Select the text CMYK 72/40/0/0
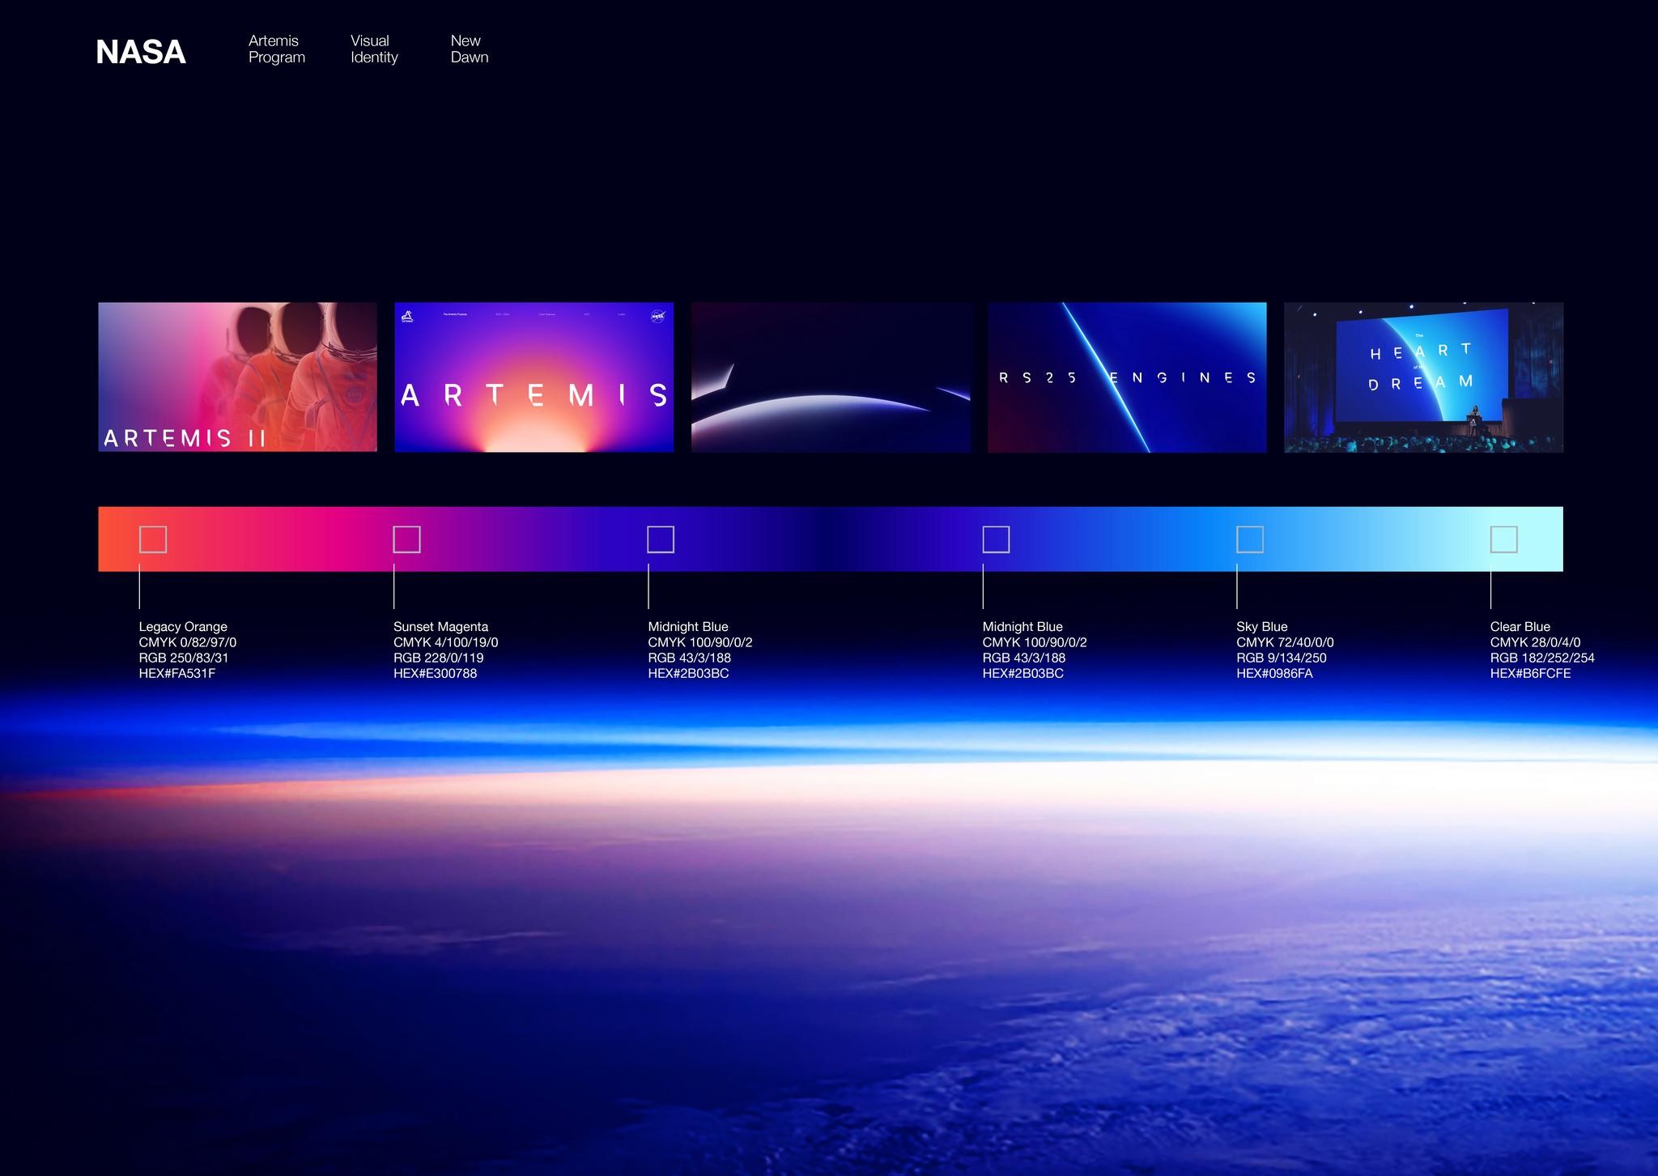The height and width of the screenshot is (1176, 1658). 1285,642
